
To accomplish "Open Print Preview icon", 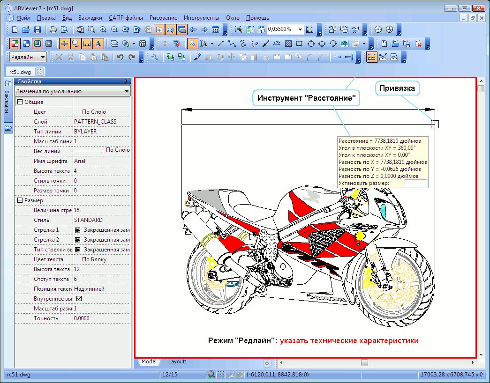I will [x=64, y=29].
